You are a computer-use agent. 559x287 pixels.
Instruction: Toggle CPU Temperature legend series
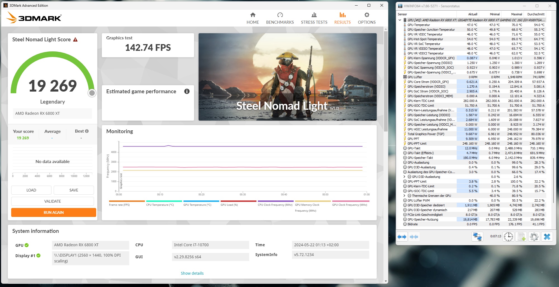164,203
